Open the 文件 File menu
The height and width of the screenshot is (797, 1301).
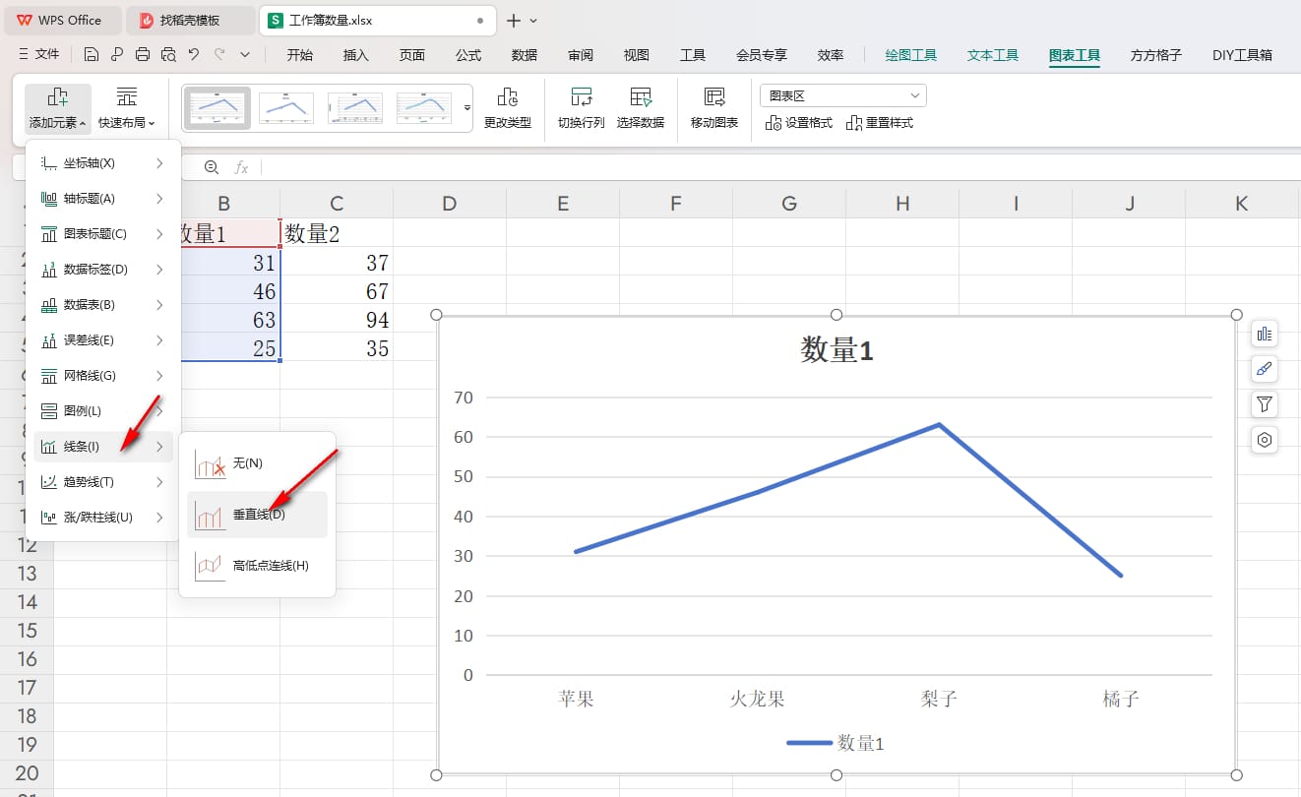coord(39,55)
